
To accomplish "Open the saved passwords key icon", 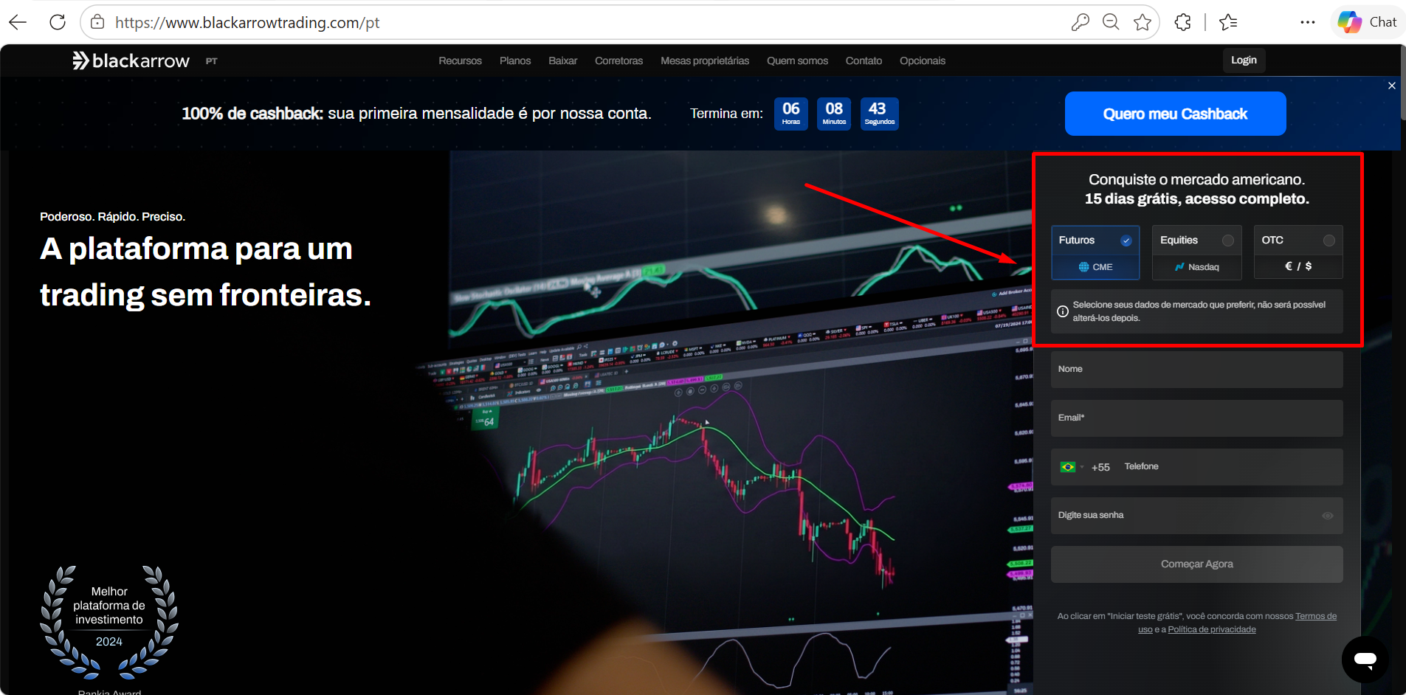I will tap(1080, 22).
